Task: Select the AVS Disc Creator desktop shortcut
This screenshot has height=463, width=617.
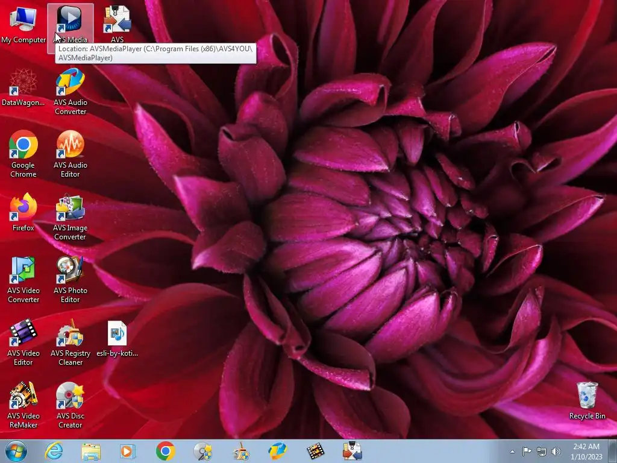Action: point(70,405)
